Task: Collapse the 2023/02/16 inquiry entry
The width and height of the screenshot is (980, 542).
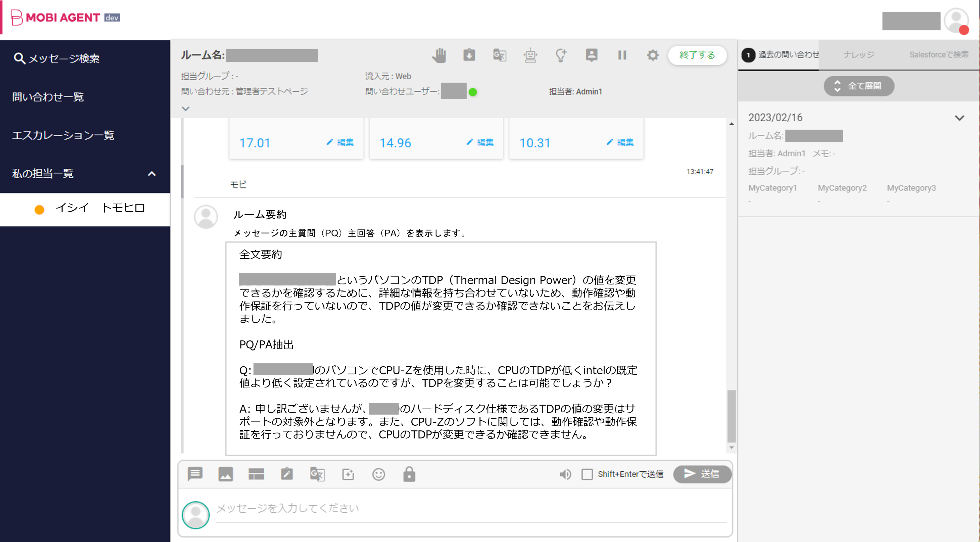Action: [959, 118]
